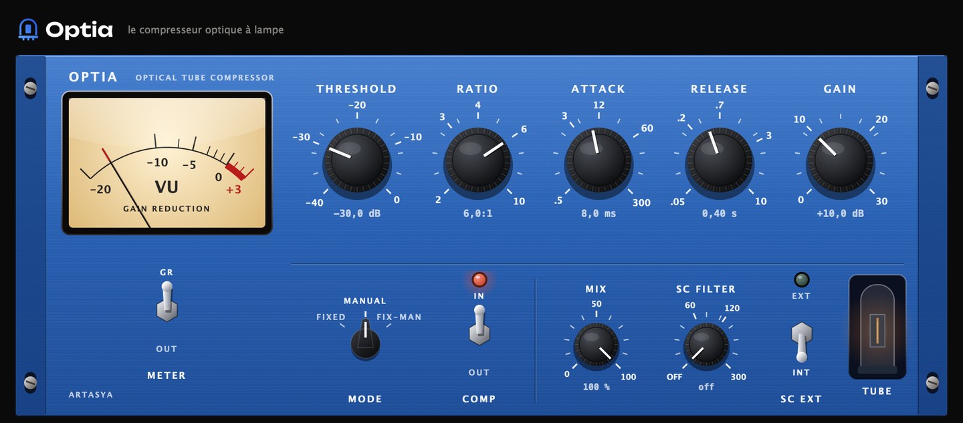Viewport: 963px width, 423px height.
Task: Click the TUBE label
Action: pyautogui.click(x=877, y=392)
